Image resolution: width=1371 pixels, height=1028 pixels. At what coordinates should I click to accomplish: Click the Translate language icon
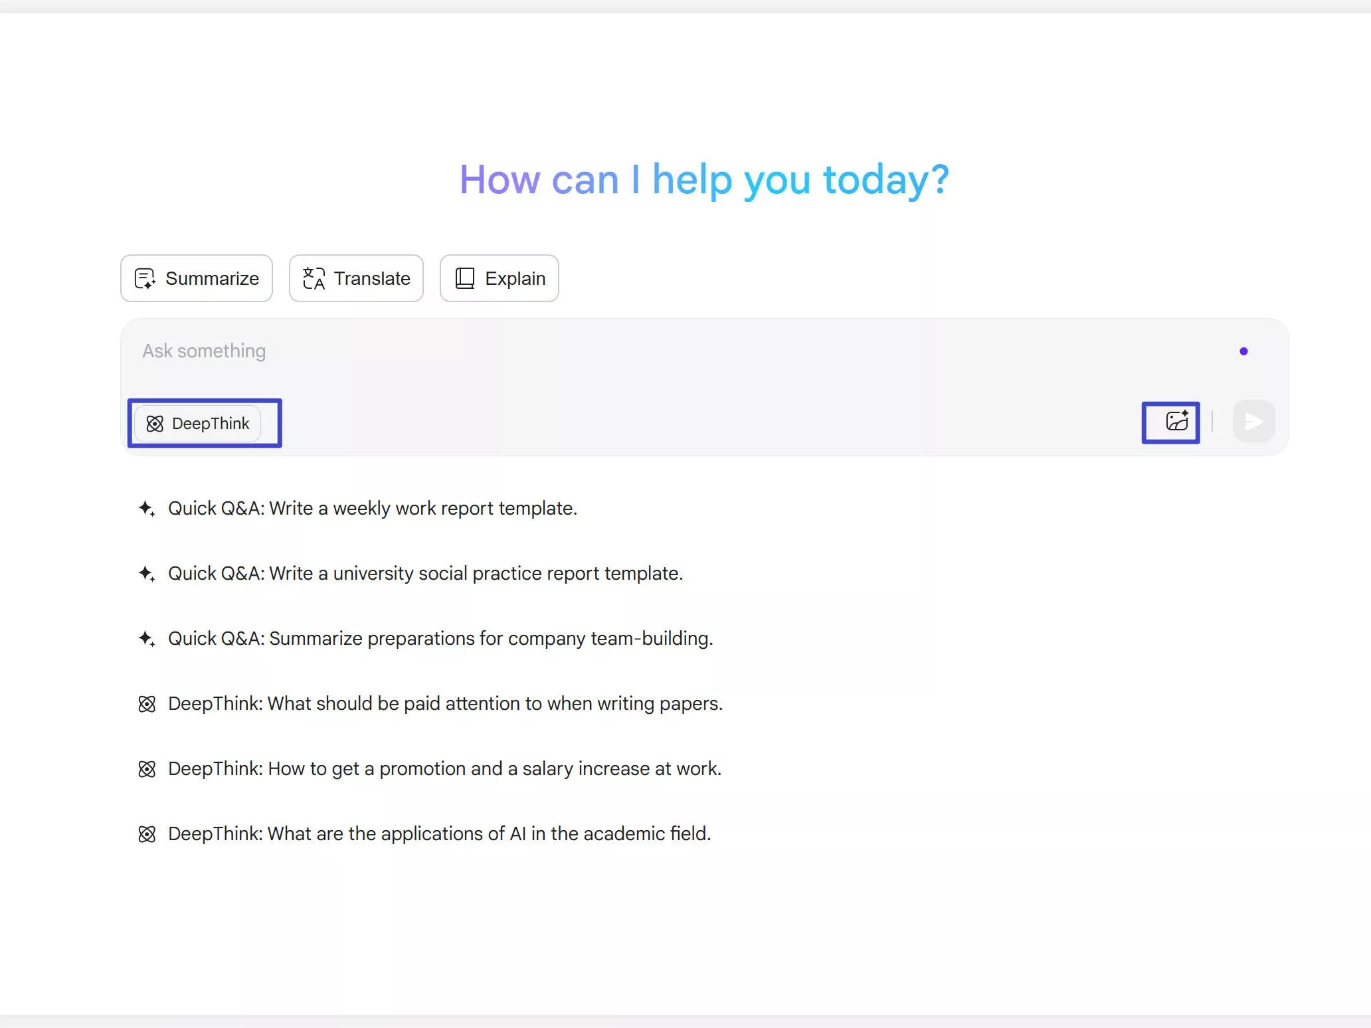coord(314,278)
